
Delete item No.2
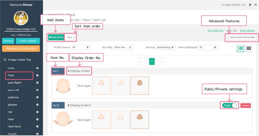(245, 106)
